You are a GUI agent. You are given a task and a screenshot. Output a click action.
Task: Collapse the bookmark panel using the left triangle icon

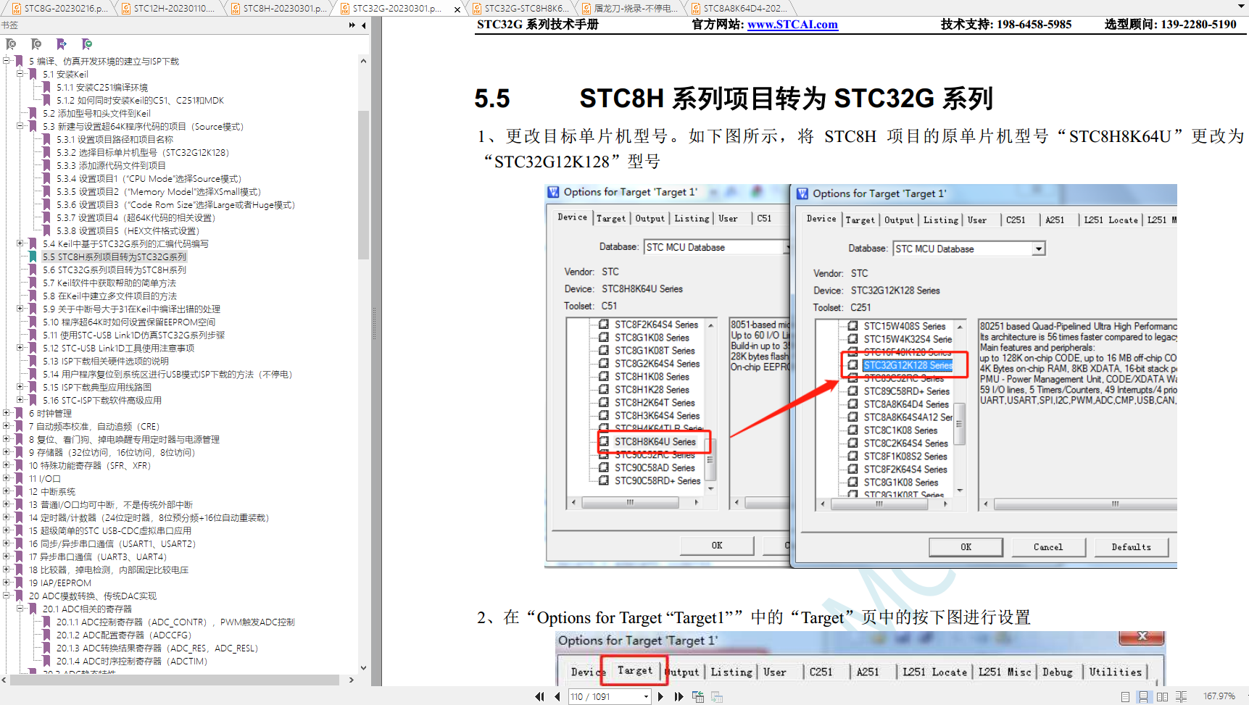[x=363, y=25]
